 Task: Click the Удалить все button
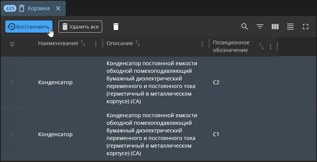point(80,27)
